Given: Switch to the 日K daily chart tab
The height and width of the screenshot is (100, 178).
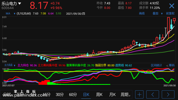Looking at the screenshot, I should tap(86, 95).
